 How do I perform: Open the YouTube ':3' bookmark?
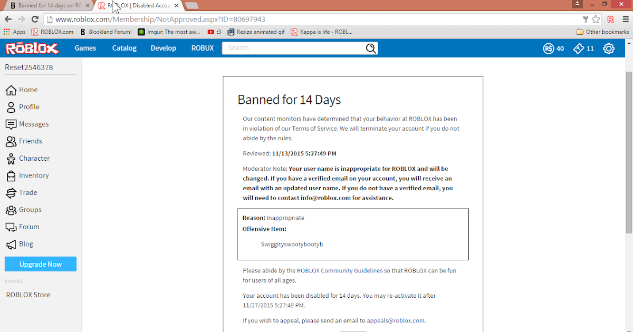(x=214, y=32)
